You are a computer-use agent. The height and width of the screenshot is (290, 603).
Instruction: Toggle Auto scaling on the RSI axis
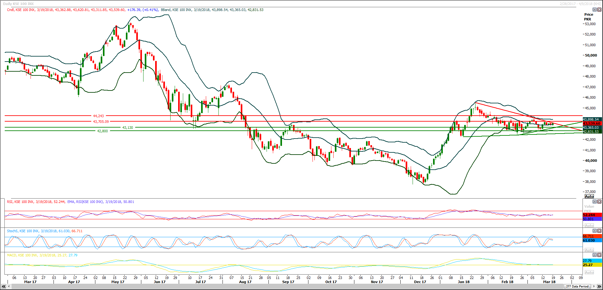coord(589,226)
